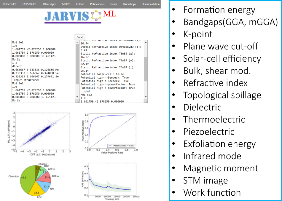Click 'Plane wave cut-off' list item
This screenshot has height=201, width=282.
coord(221,46)
